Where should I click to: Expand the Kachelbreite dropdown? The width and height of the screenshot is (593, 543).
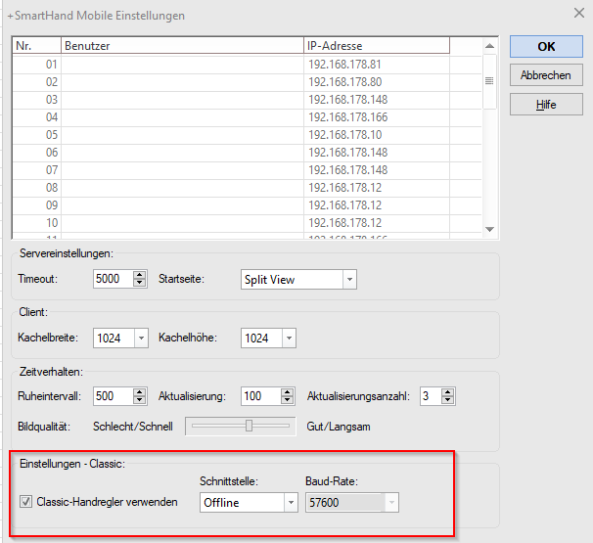point(141,338)
